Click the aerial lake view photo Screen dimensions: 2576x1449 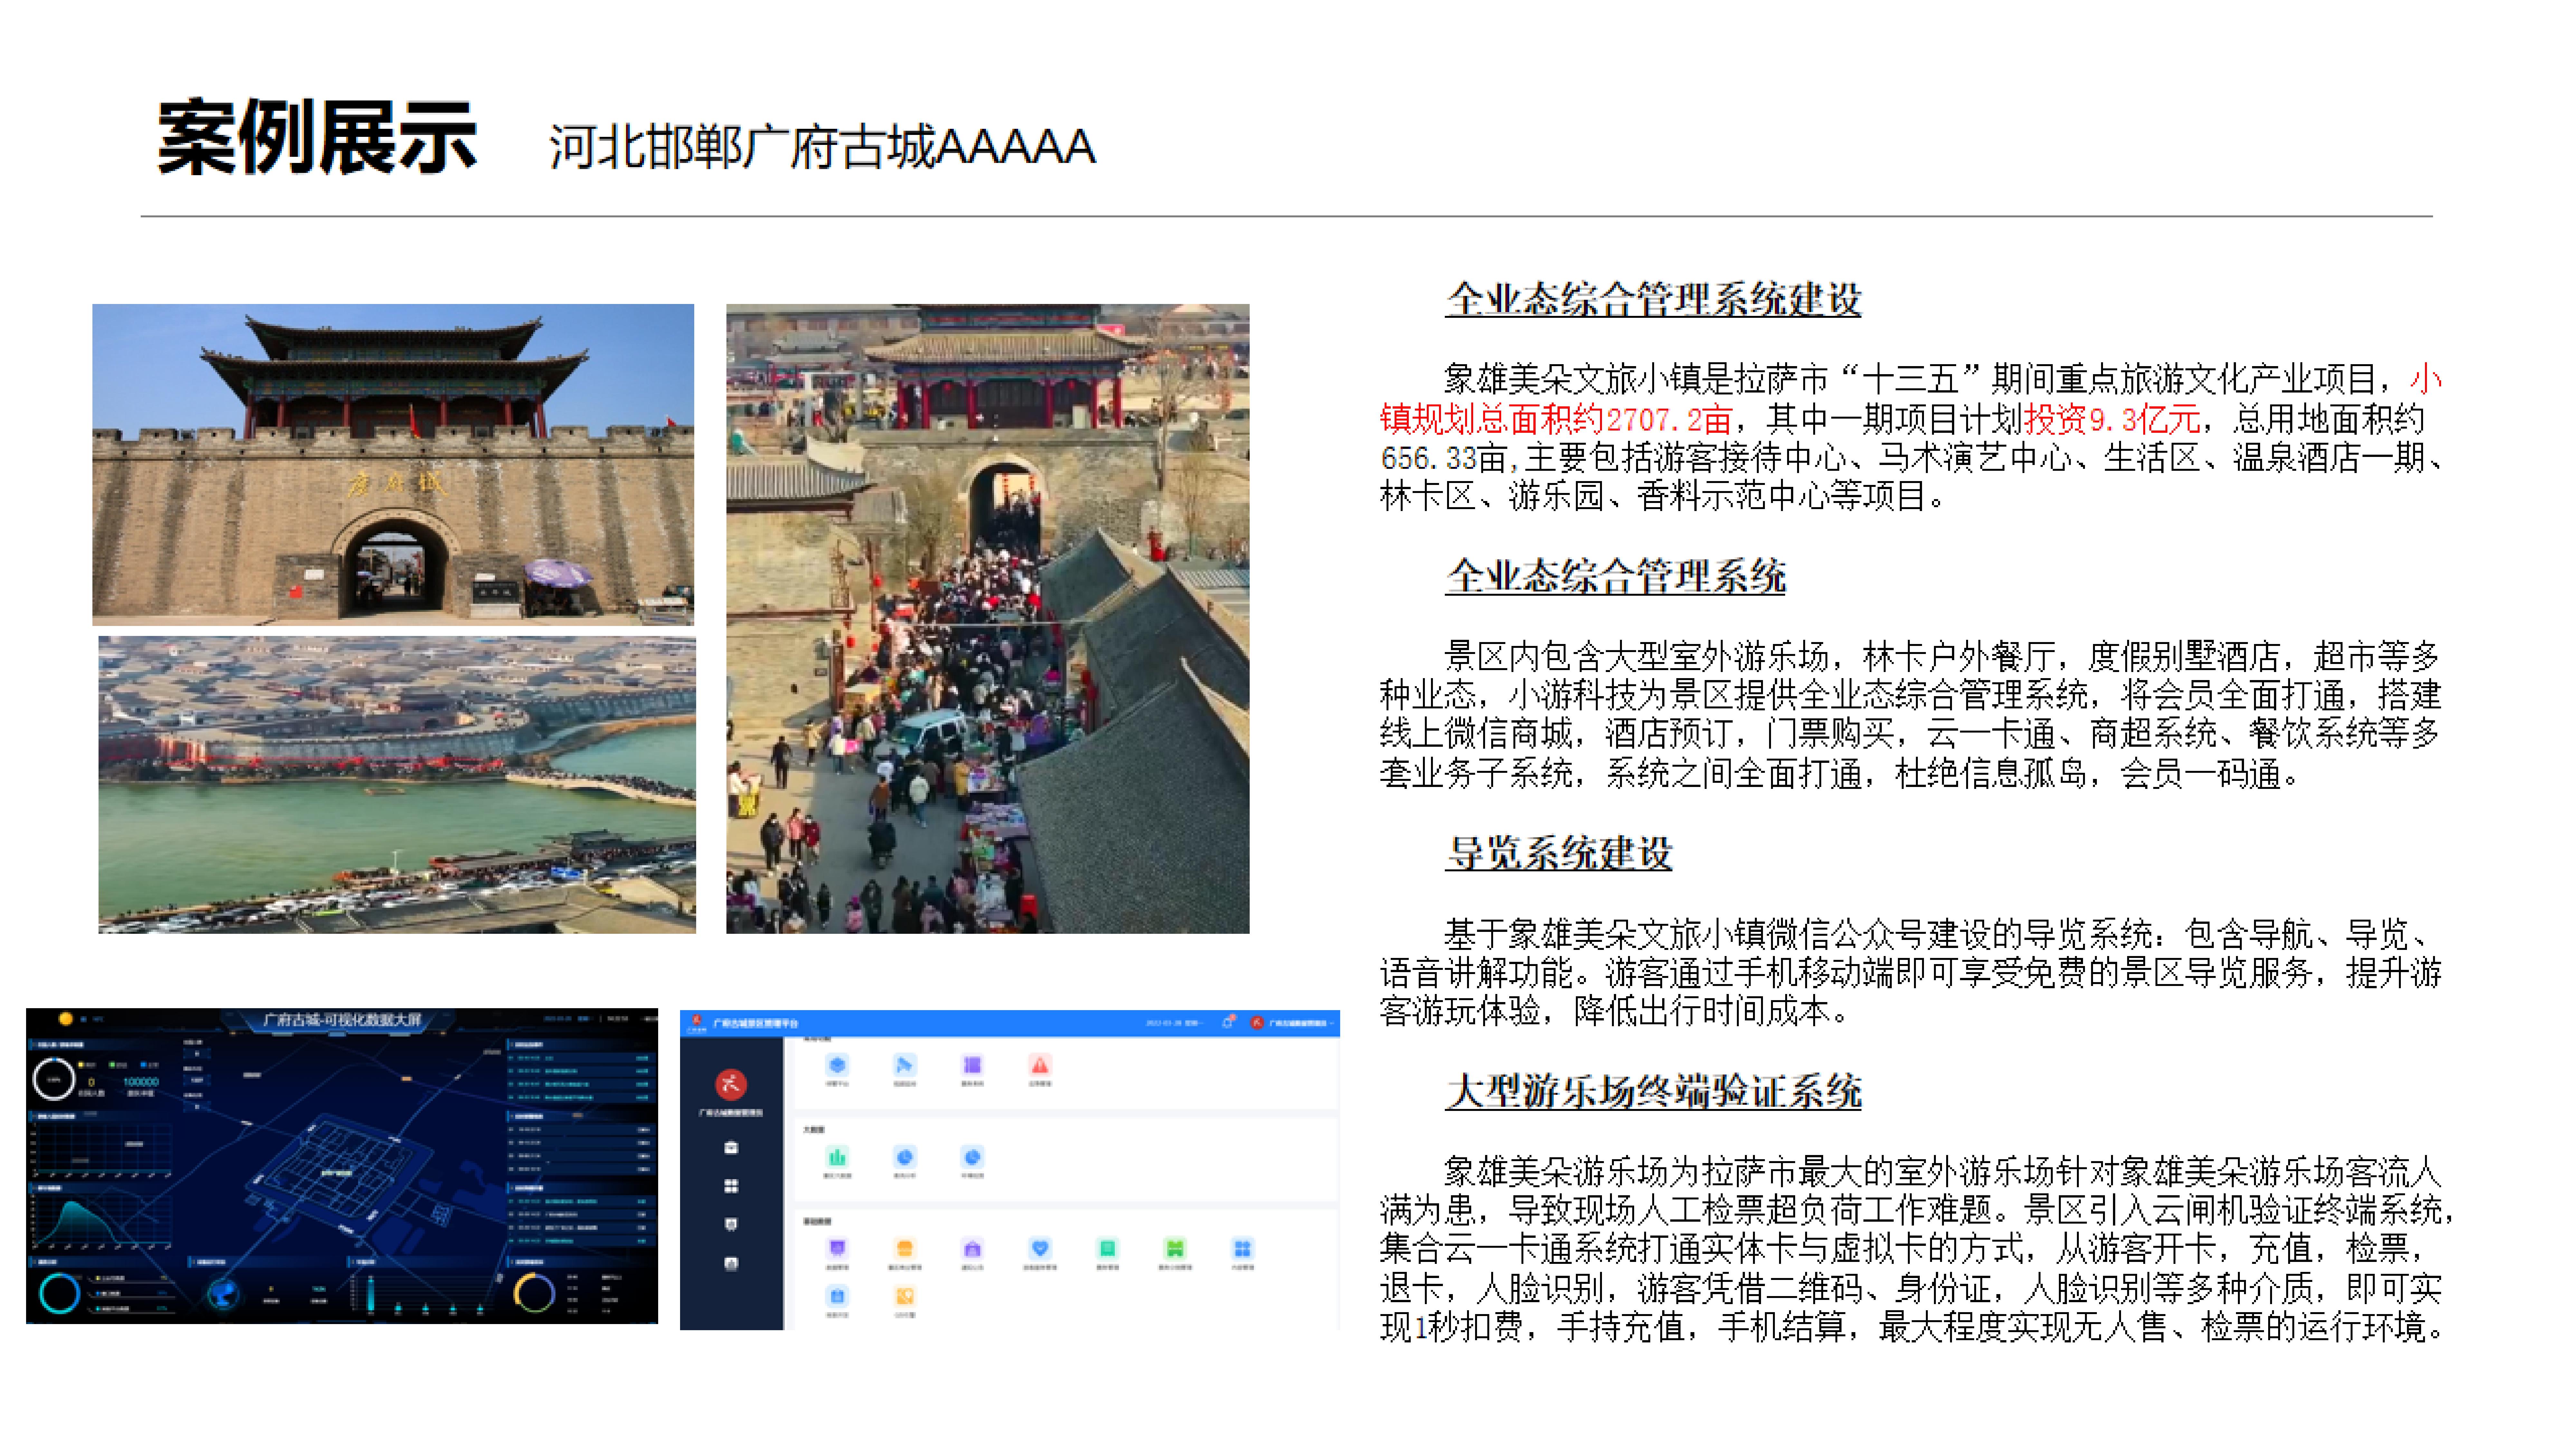point(397,785)
